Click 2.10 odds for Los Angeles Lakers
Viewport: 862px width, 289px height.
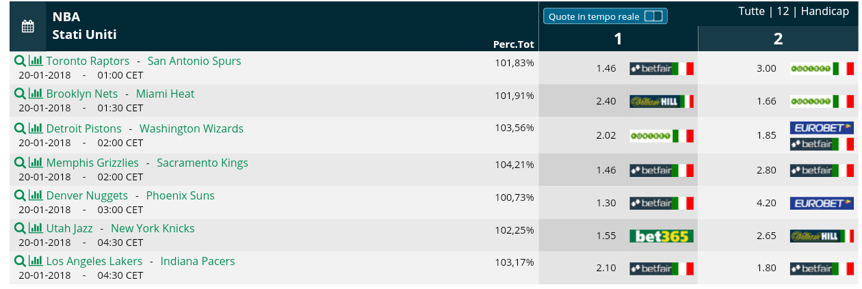coord(606,269)
